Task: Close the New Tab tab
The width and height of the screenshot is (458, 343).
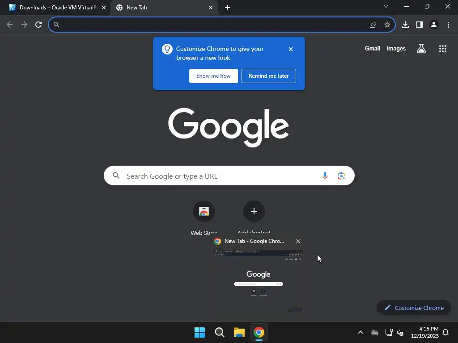Action: point(211,8)
